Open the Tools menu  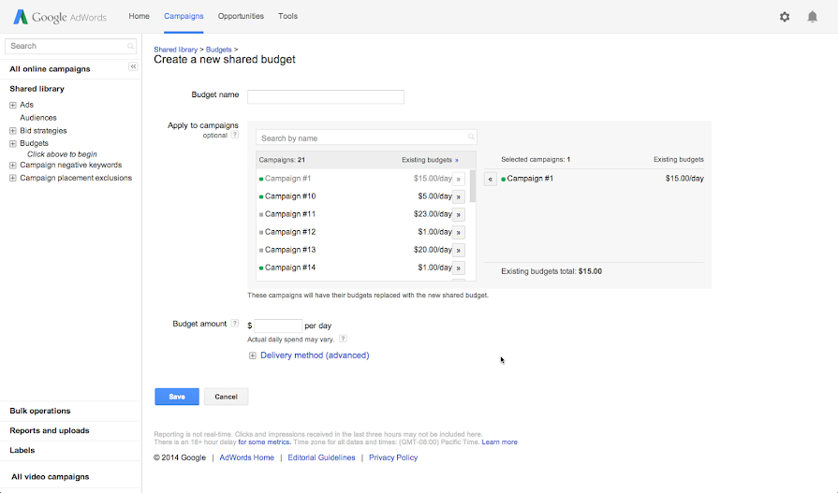[x=287, y=16]
